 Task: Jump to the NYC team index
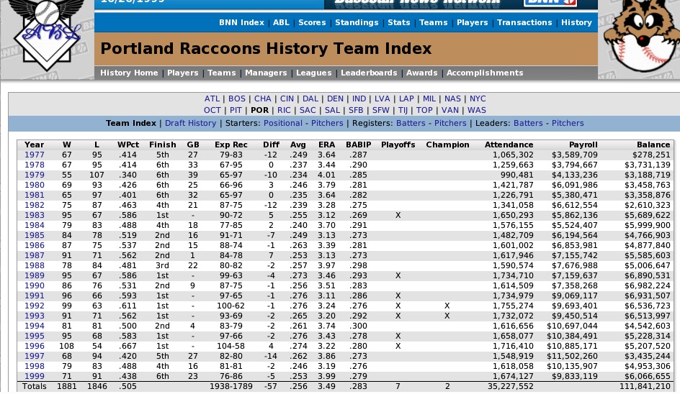(x=478, y=98)
